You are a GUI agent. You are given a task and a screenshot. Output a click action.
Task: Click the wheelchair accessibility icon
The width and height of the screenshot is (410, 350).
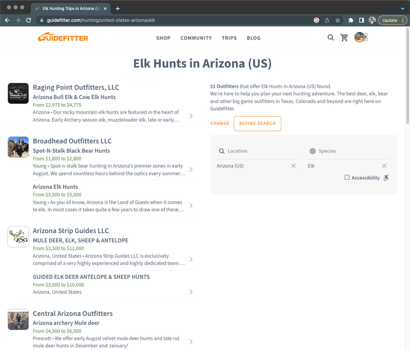386,177
